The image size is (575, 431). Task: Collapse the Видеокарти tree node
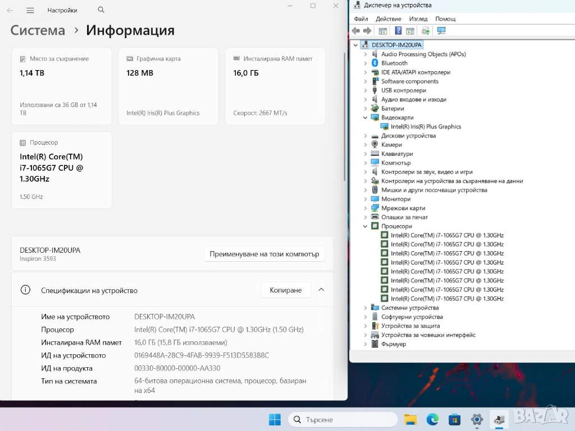click(366, 118)
